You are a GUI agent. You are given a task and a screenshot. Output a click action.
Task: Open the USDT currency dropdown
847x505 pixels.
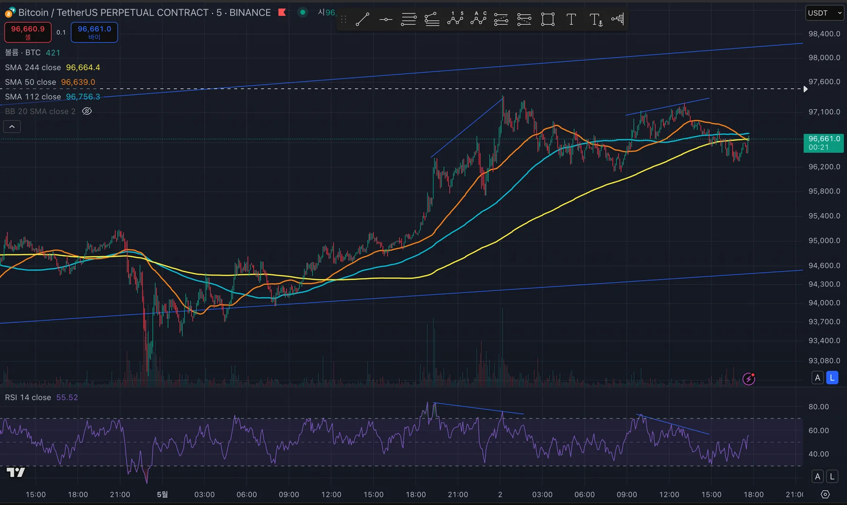(825, 13)
